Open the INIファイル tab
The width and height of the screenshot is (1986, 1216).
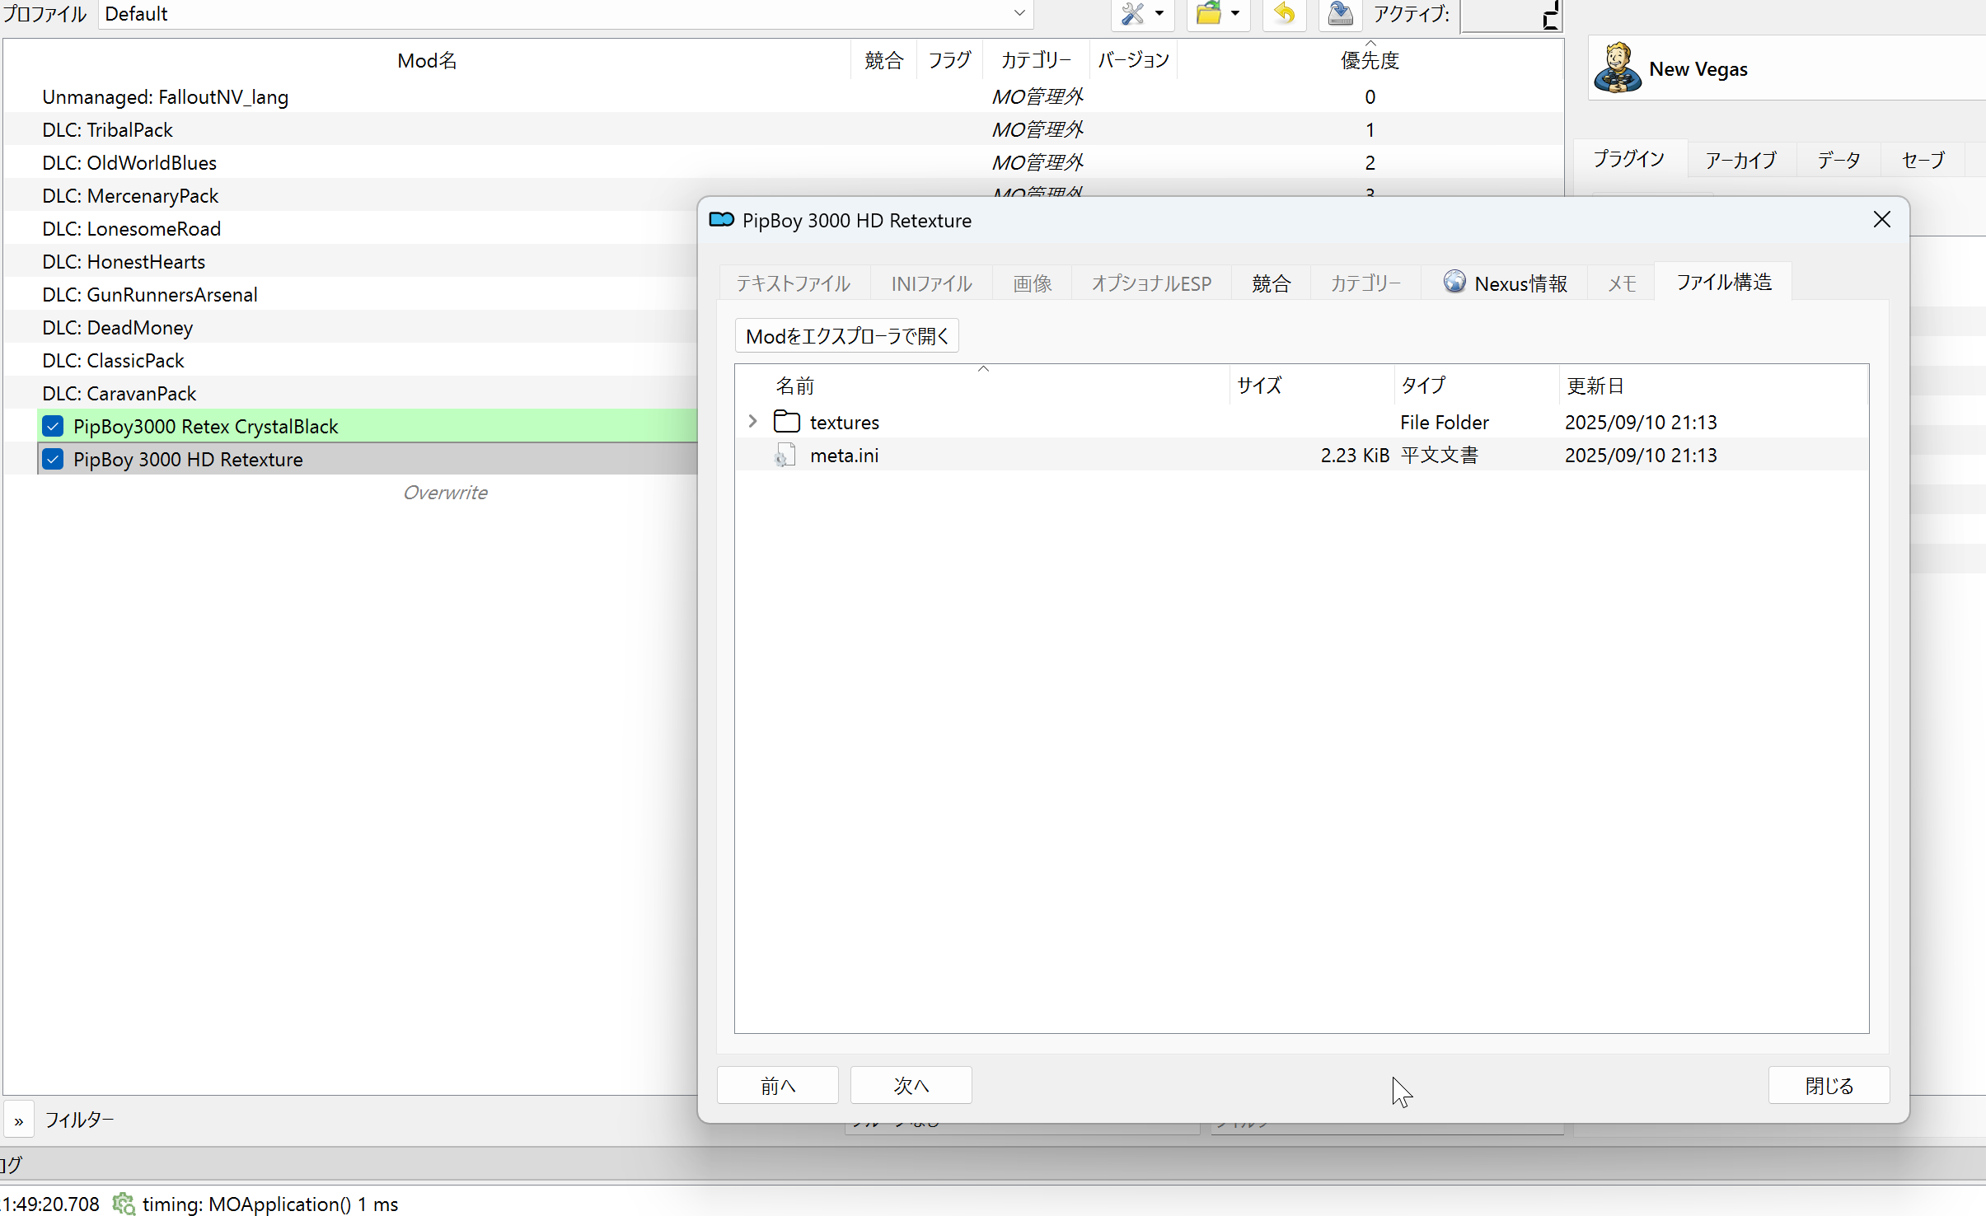[931, 283]
